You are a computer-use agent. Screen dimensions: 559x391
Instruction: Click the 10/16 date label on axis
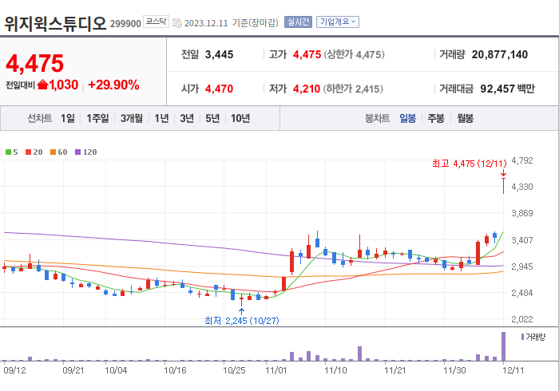click(x=175, y=370)
